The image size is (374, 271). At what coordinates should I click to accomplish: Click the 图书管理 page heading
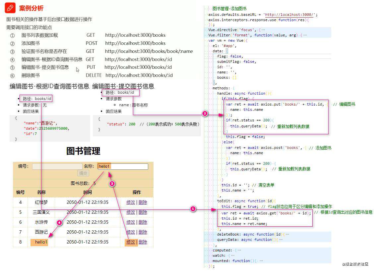pos(83,151)
